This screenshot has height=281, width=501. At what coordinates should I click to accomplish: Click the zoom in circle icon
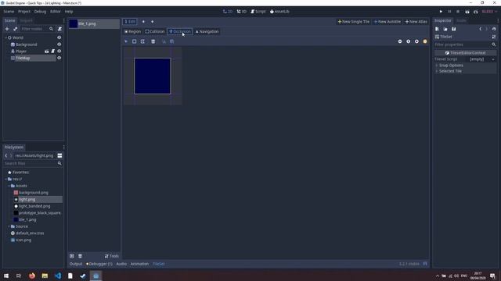point(416,41)
